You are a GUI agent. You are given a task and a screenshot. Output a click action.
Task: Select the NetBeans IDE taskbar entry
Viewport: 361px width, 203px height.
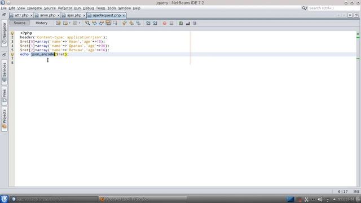[54, 199]
